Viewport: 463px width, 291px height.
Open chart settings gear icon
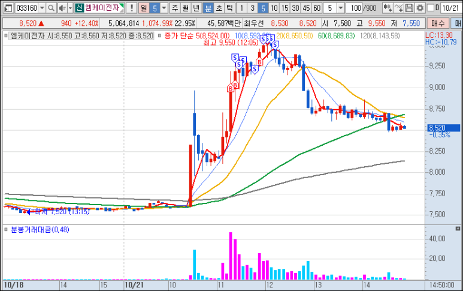coord(420,8)
